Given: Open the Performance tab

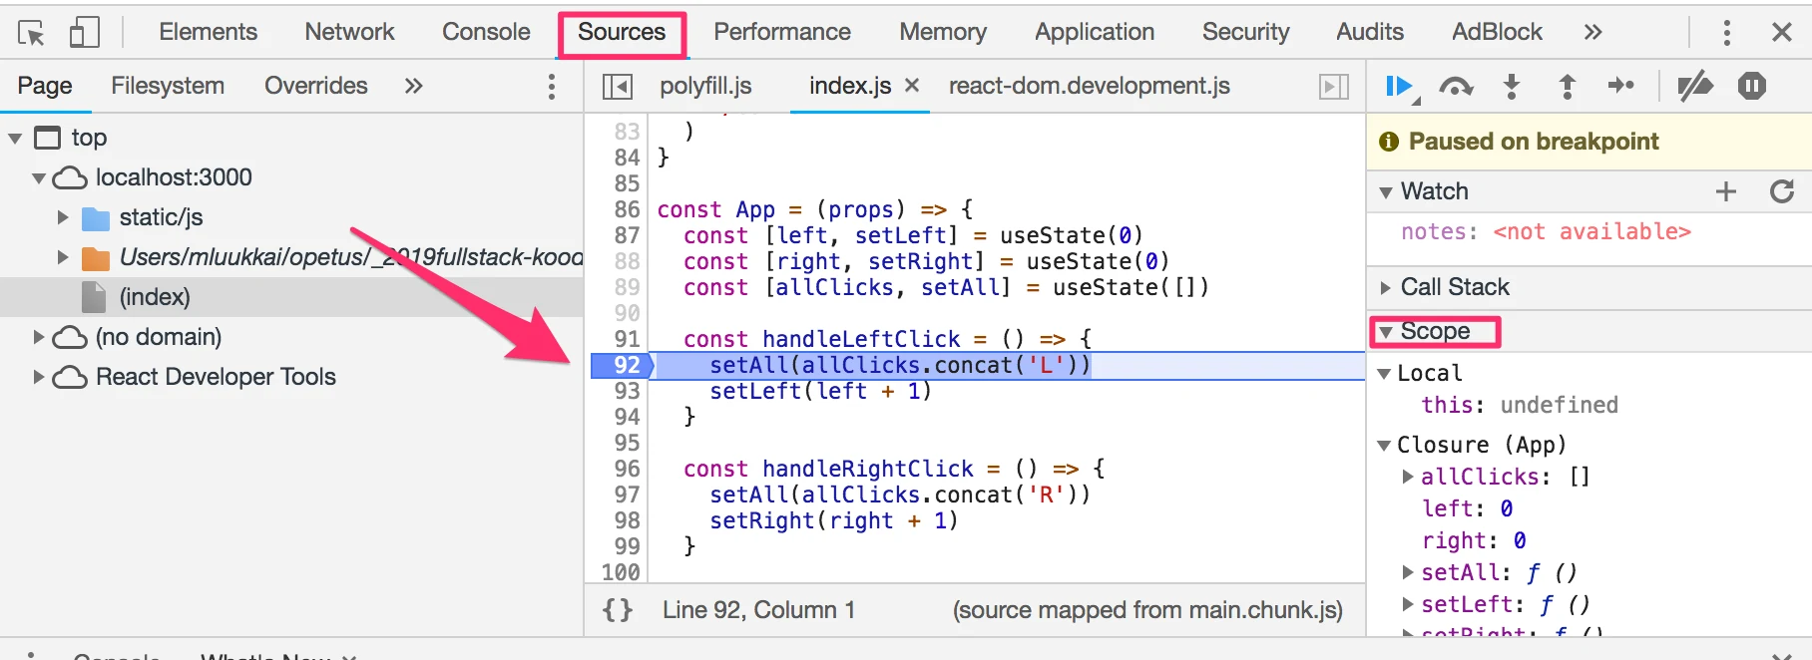Looking at the screenshot, I should click(782, 32).
